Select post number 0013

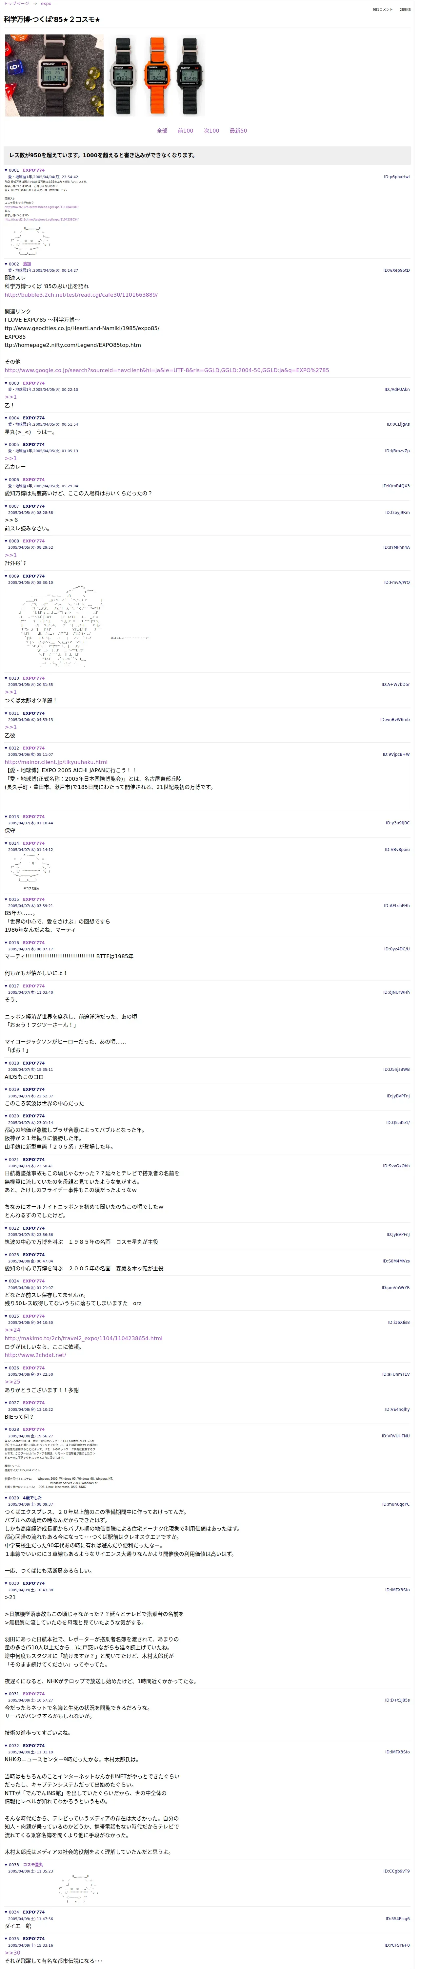click(x=14, y=816)
